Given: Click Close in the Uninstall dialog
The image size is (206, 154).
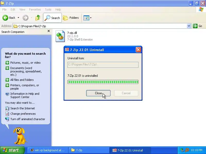Looking at the screenshot, I should coord(98,93).
